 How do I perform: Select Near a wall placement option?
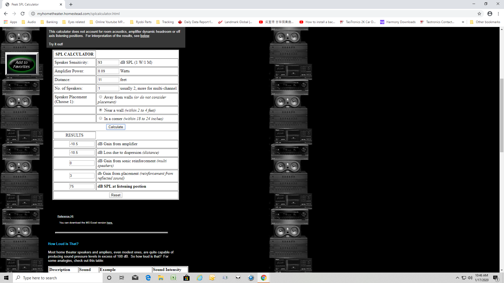[x=101, y=110]
